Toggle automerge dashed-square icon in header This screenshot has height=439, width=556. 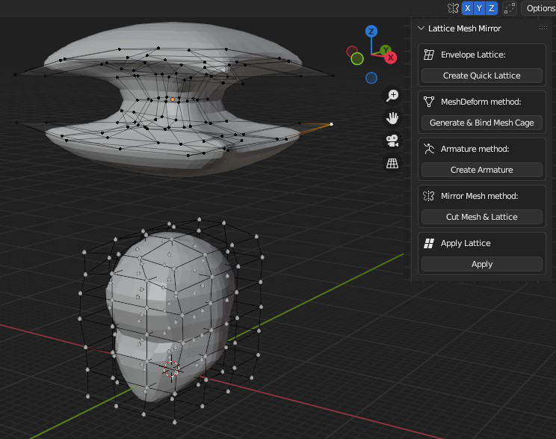click(510, 8)
